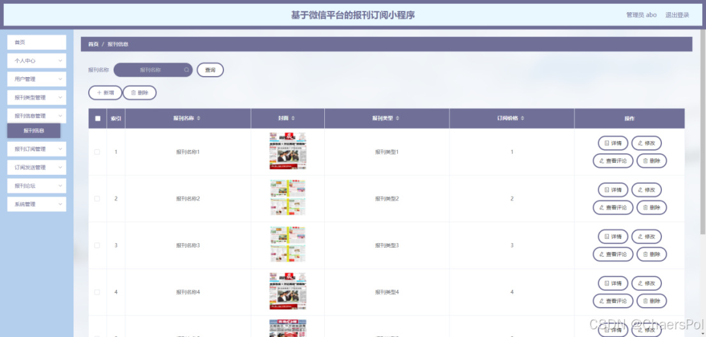Expand the 个人中心 sidebar menu
Image resolution: width=706 pixels, height=337 pixels.
[x=36, y=61]
